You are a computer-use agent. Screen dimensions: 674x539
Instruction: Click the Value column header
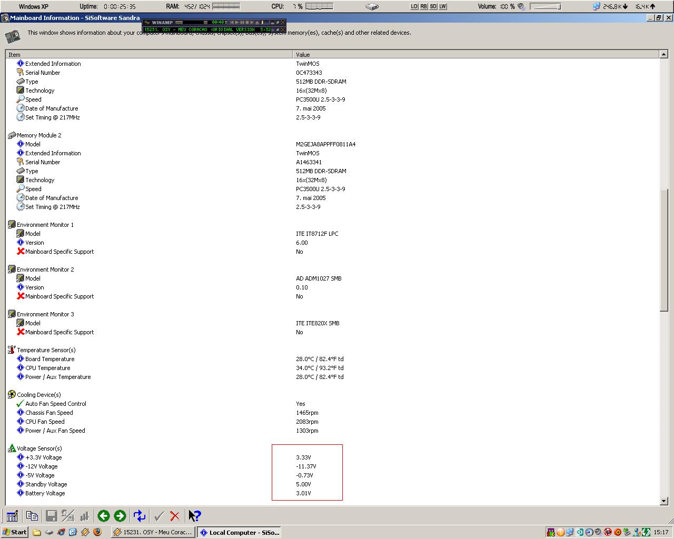pyautogui.click(x=476, y=54)
